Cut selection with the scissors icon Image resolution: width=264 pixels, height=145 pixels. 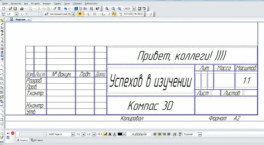point(39,8)
